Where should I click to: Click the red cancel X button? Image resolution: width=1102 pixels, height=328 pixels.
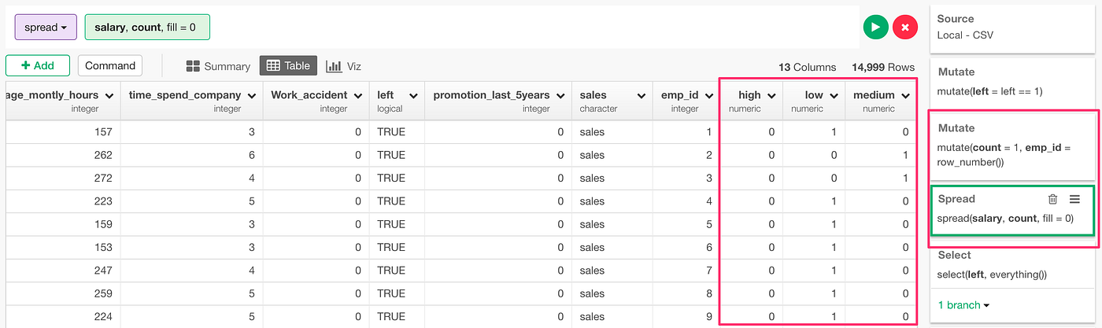[905, 28]
